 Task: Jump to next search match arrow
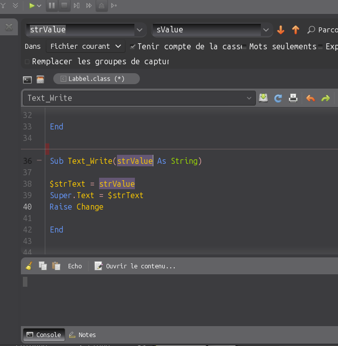click(281, 30)
